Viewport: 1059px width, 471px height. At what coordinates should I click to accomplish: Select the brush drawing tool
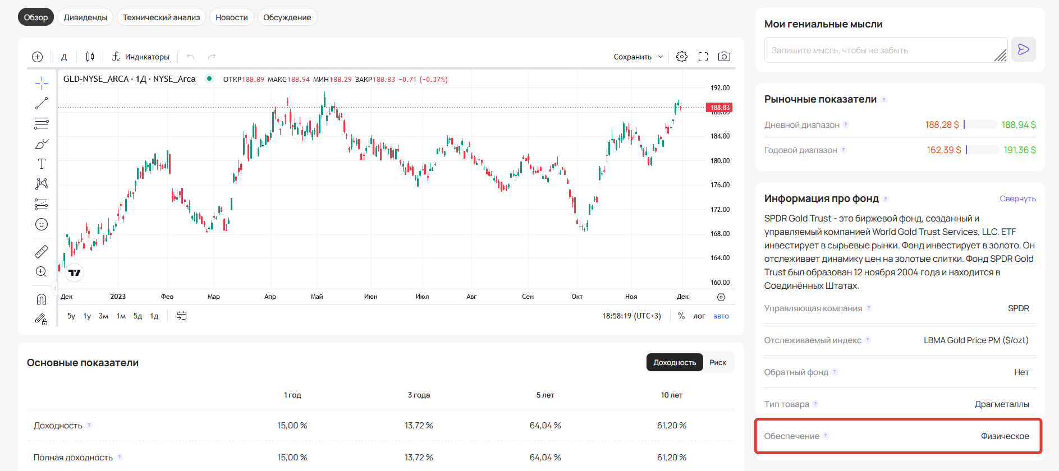[42, 144]
